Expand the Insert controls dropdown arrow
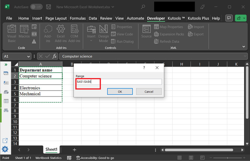 91,41
